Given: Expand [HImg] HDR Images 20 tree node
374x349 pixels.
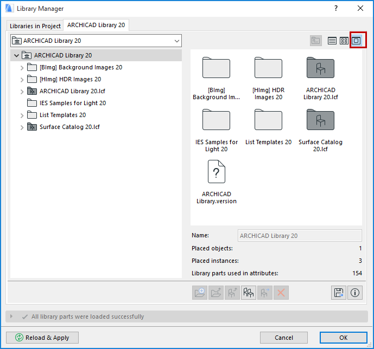Looking at the screenshot, I should point(22,80).
